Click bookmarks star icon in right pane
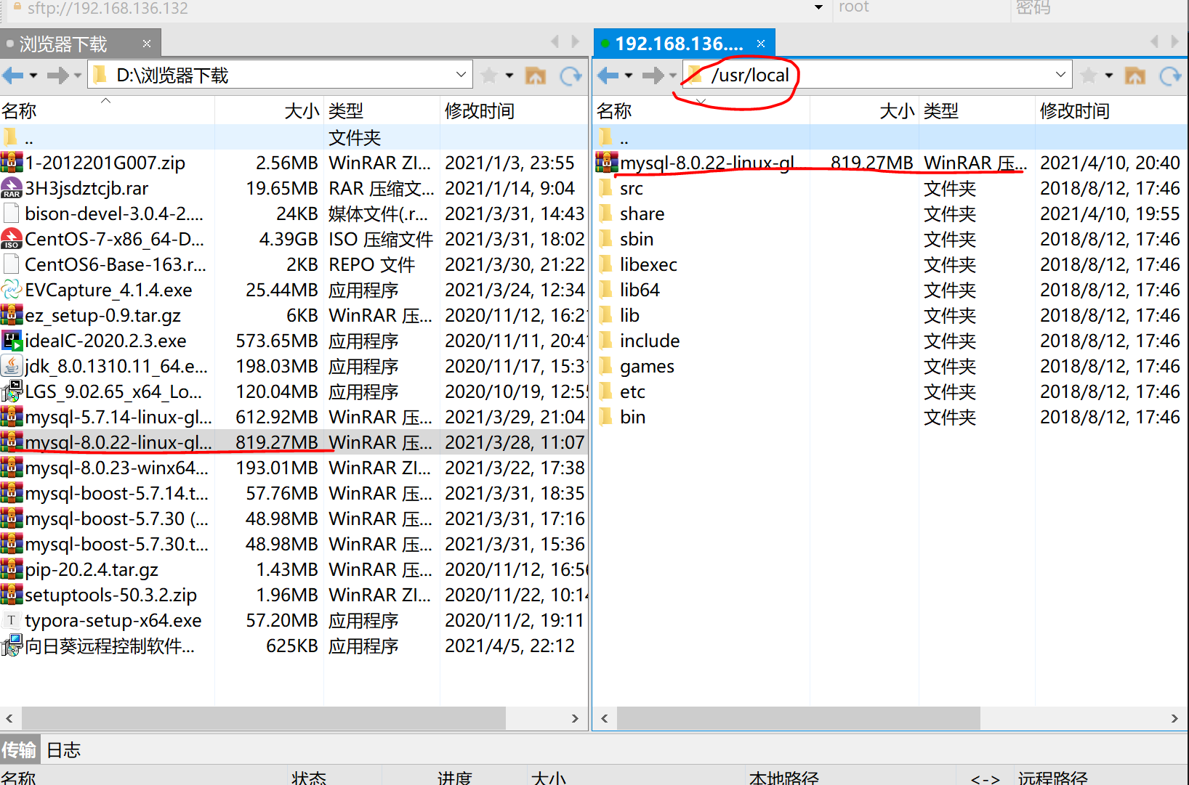The width and height of the screenshot is (1189, 785). [x=1087, y=75]
